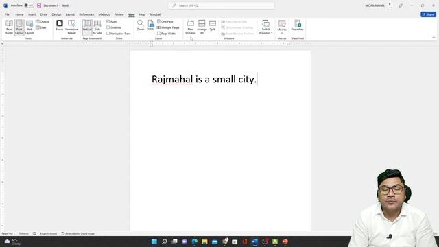
Task: Enable the Gridlines checkbox
Action: pos(108,27)
